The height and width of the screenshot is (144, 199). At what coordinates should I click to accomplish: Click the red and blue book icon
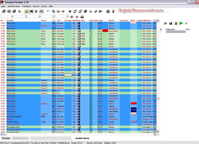[58, 12]
